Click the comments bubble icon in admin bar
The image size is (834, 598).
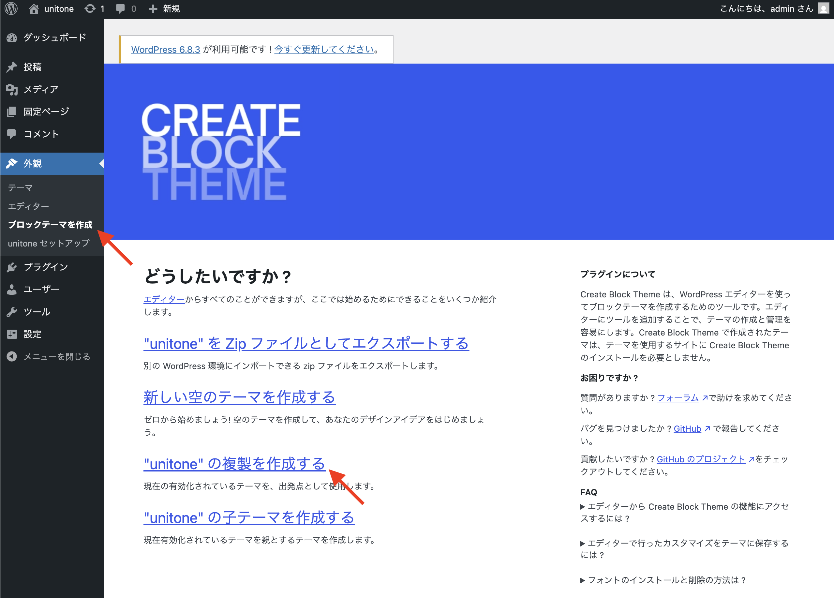tap(120, 8)
